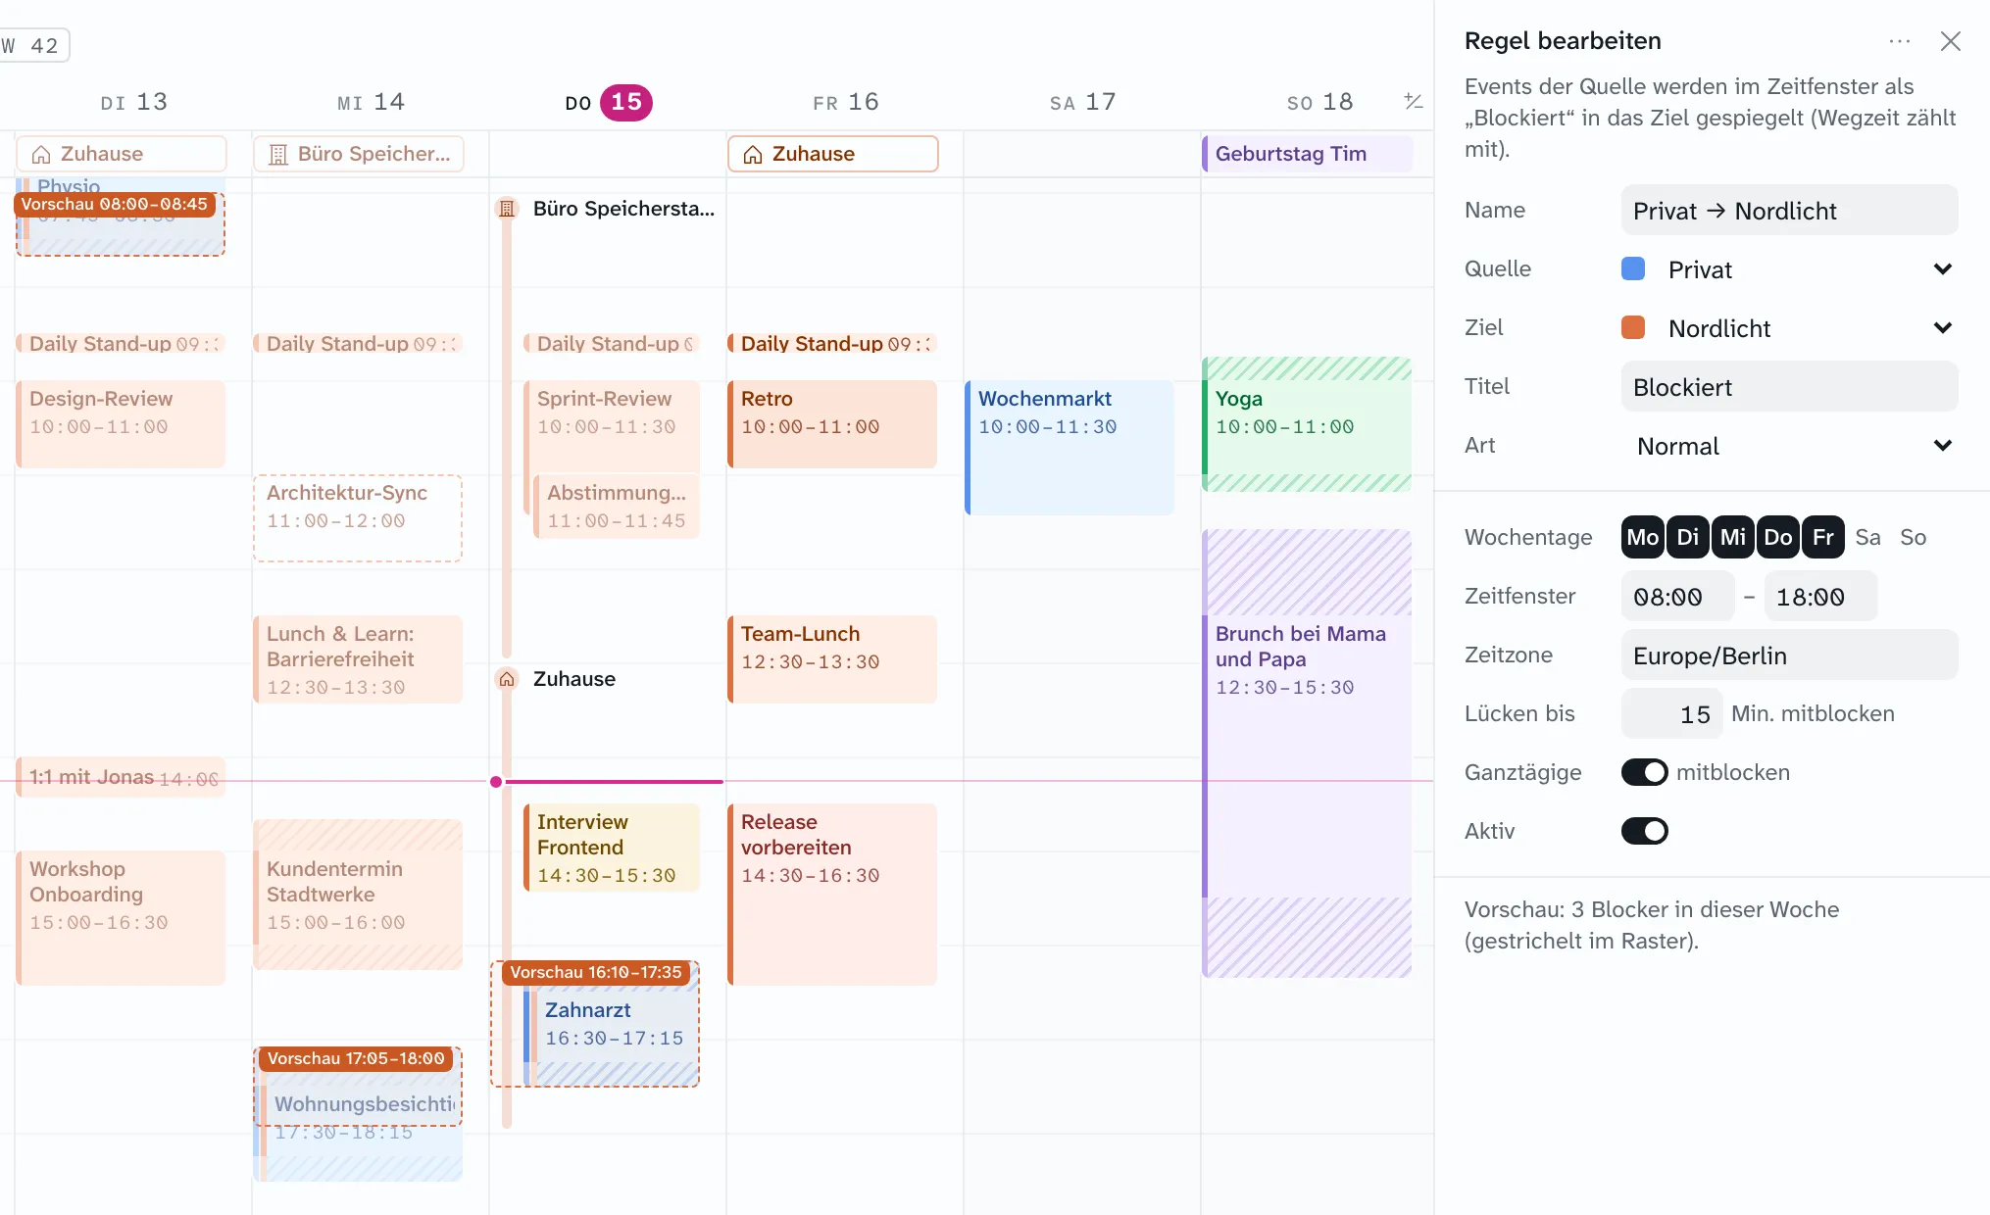Toggle the Do weekday button
Image resolution: width=1990 pixels, height=1215 pixels.
coord(1778,537)
